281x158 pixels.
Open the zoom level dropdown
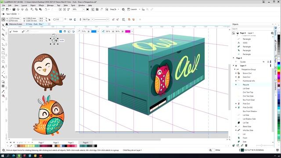[x=83, y=9]
